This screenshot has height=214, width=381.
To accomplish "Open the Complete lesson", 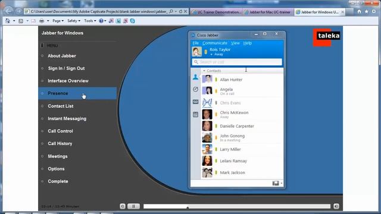I will pos(58,181).
